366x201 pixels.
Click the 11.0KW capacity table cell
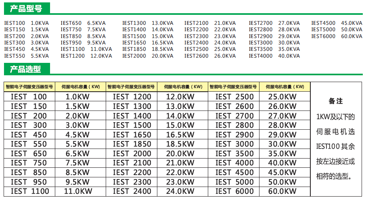(x=78, y=191)
